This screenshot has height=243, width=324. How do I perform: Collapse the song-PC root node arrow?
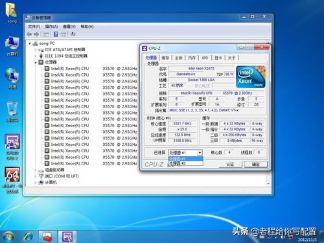(x=30, y=43)
